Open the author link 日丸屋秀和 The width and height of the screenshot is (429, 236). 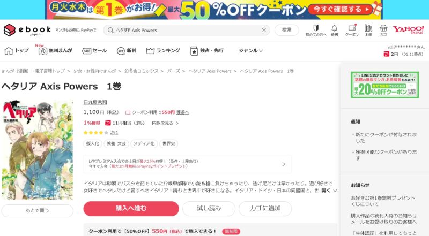(x=95, y=102)
